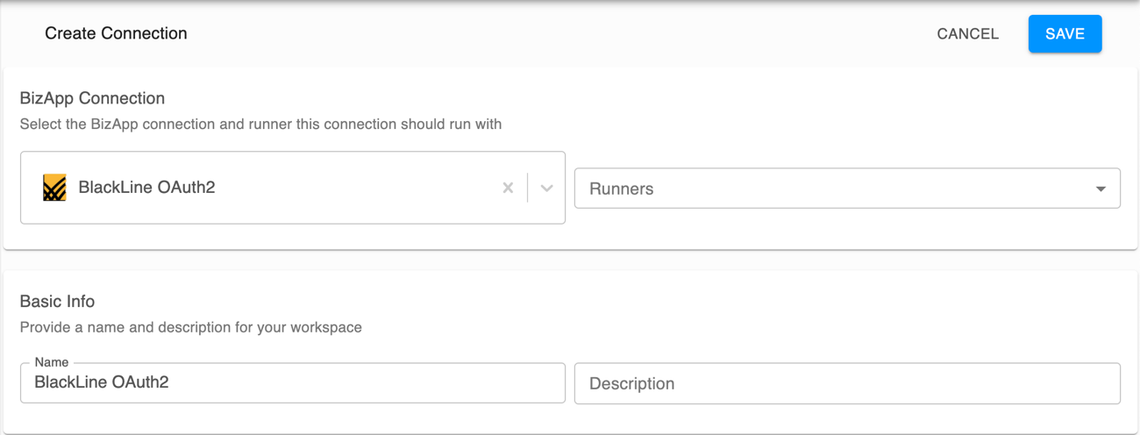Click the BlackLine OAuth2 text in connection selector

[x=146, y=188]
